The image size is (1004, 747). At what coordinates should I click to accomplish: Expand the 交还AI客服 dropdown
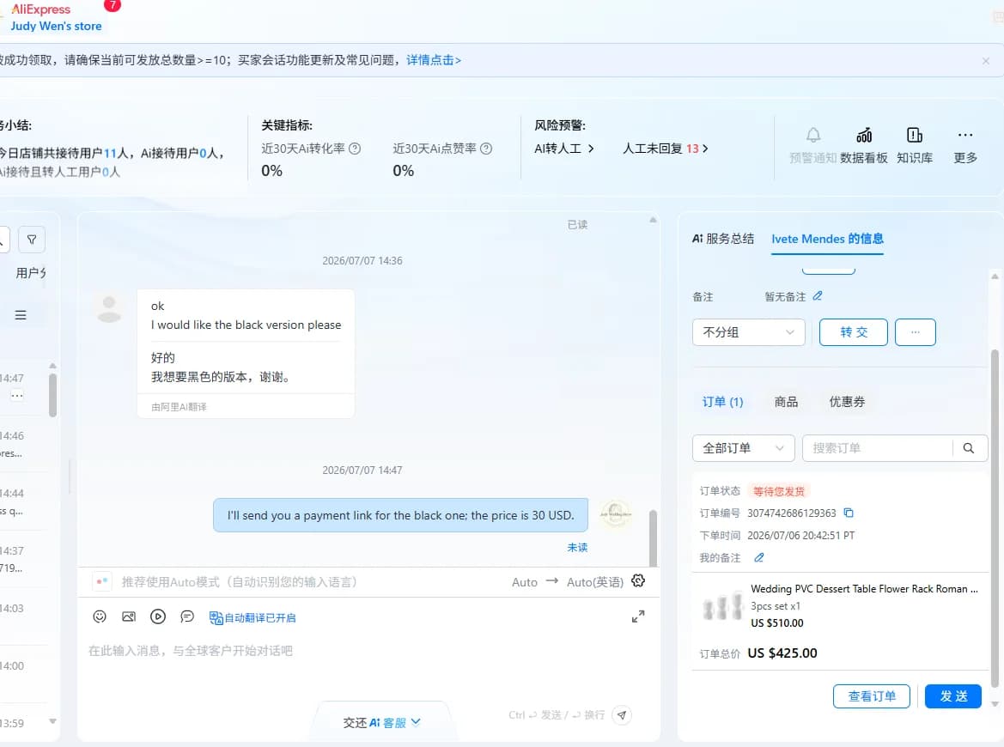pyautogui.click(x=381, y=722)
